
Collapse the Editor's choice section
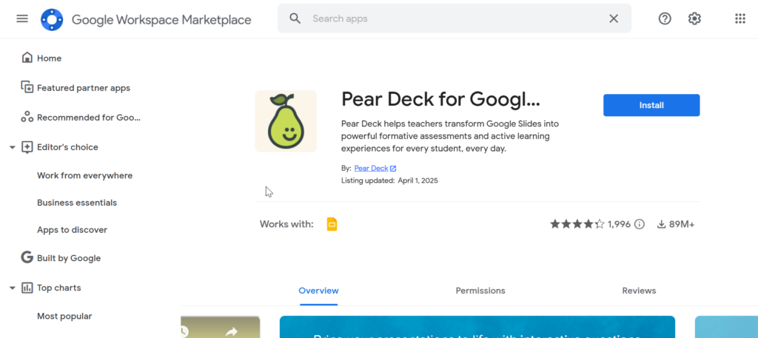[13, 147]
